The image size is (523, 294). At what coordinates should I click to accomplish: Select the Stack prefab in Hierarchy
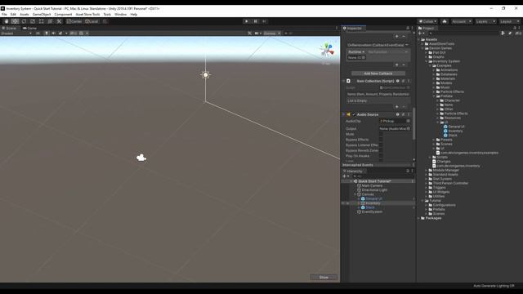point(370,207)
